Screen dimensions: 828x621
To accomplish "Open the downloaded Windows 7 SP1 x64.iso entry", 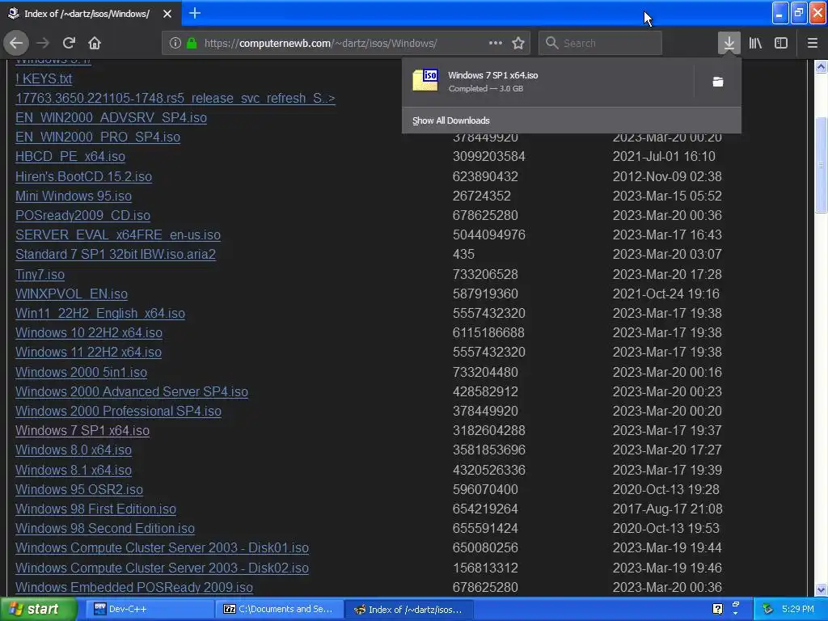I will click(549, 82).
